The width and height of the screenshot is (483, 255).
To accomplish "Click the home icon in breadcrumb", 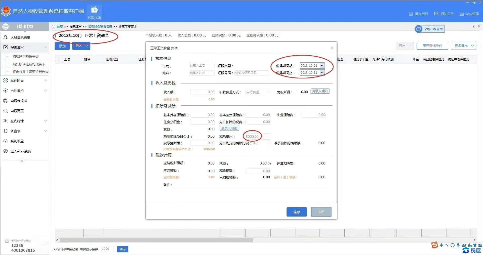I will (x=53, y=26).
